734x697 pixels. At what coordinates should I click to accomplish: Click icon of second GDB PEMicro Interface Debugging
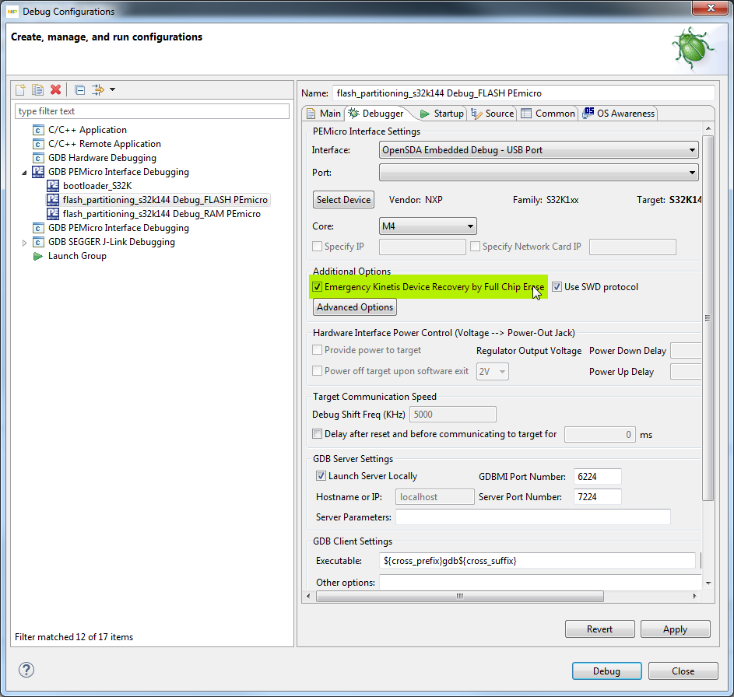pos(38,228)
